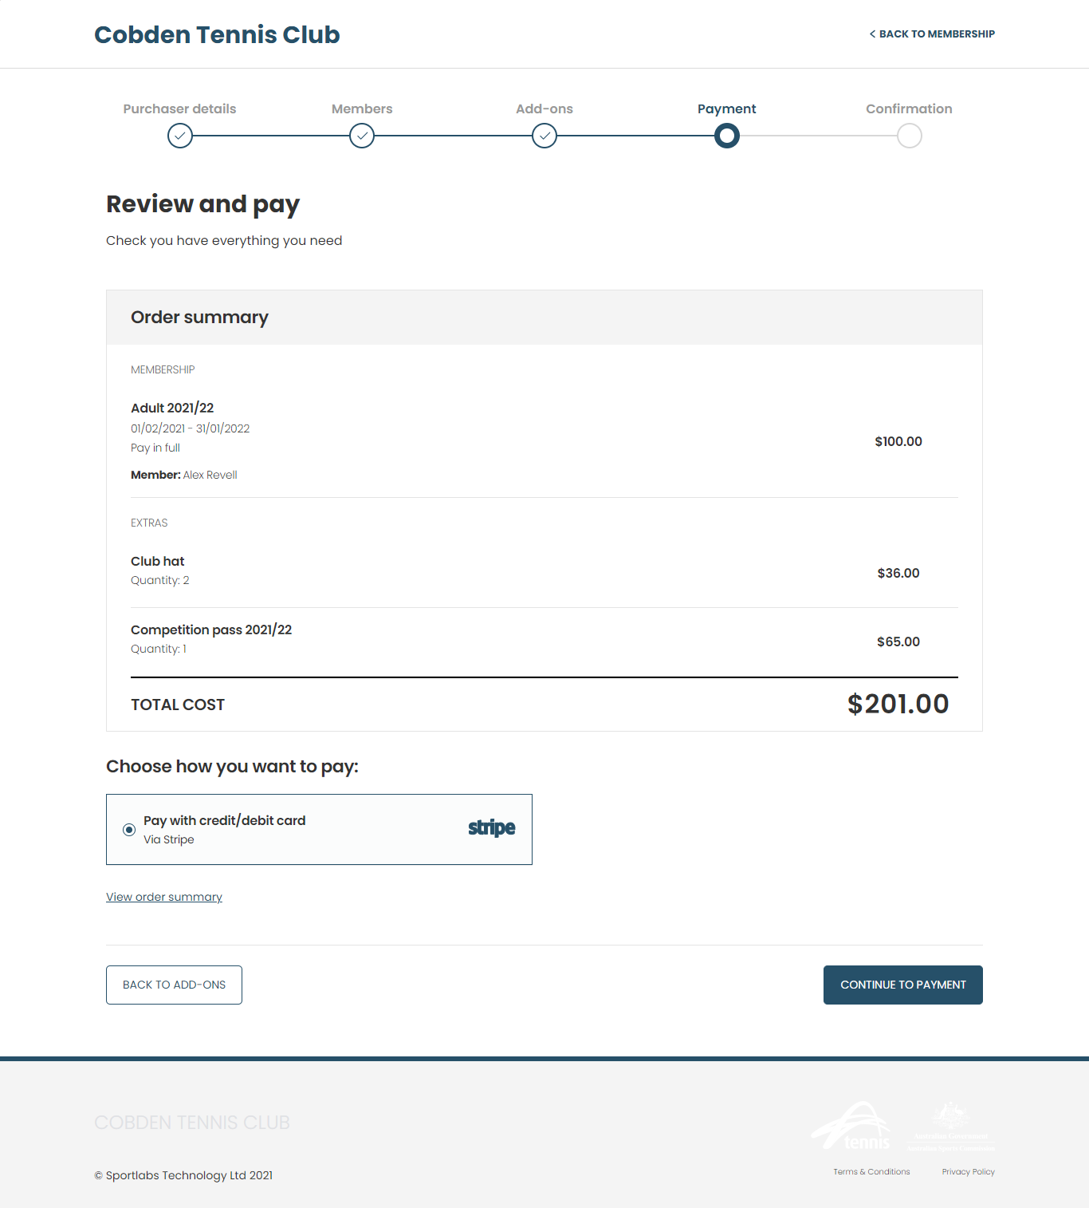Screen dimensions: 1089x1208
Task: Open the Purchaser details step label
Action: tap(180, 109)
